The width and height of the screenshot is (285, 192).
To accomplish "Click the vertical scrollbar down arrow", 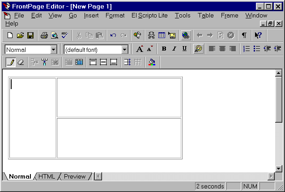I will (x=278, y=169).
